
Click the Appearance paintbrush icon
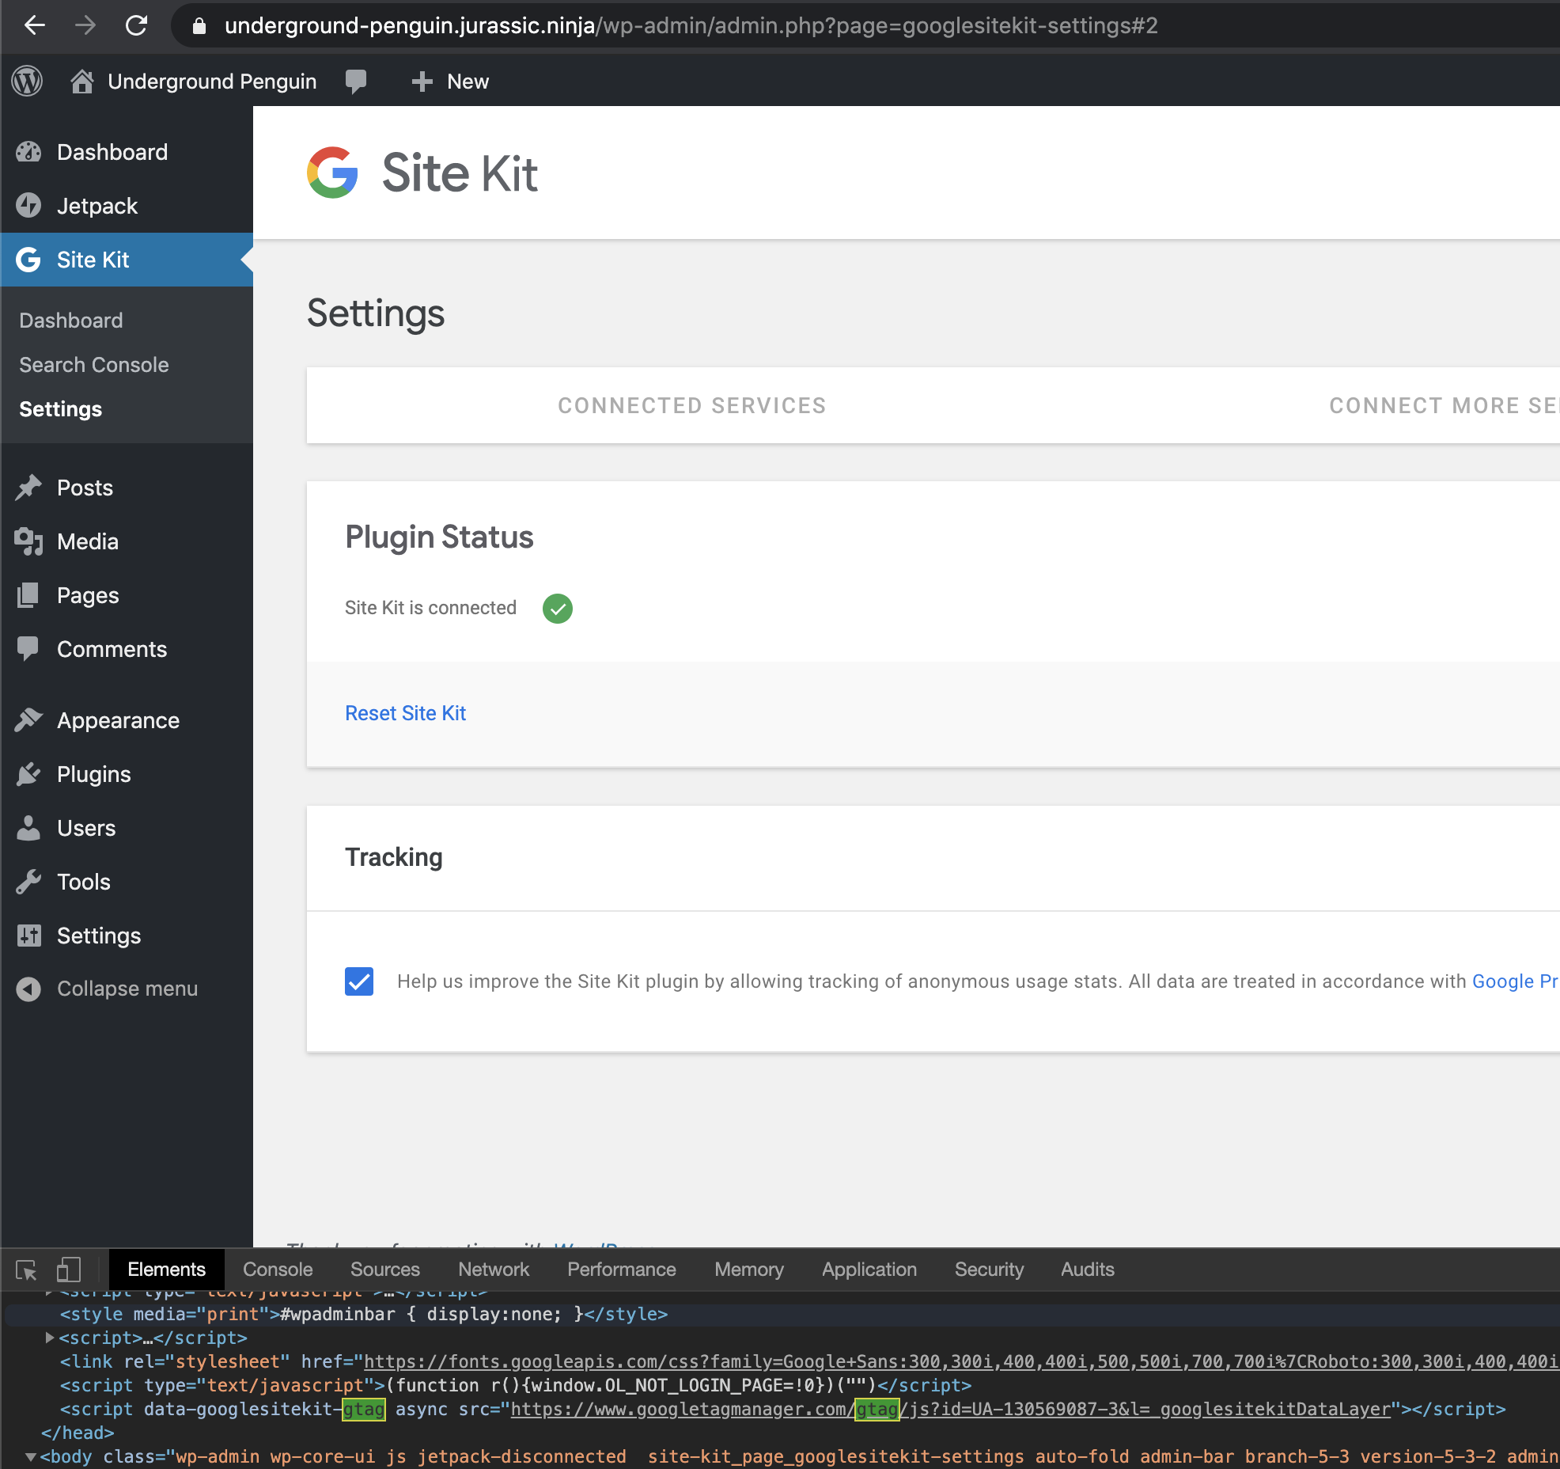pyautogui.click(x=28, y=720)
